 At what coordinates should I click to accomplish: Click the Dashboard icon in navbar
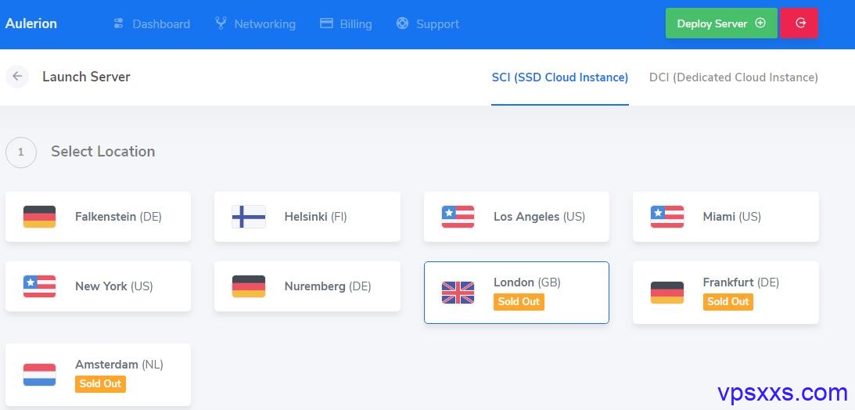pyautogui.click(x=118, y=23)
